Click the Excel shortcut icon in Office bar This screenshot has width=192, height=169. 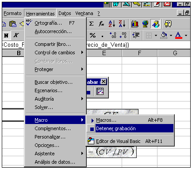(127, 4)
